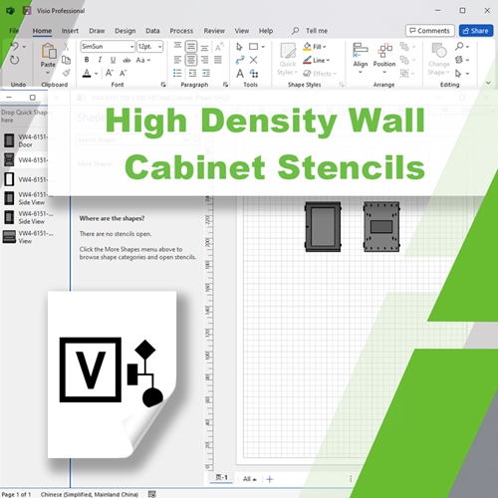The height and width of the screenshot is (498, 498).
Task: Click the Format Painter brush icon
Action: coord(66,73)
